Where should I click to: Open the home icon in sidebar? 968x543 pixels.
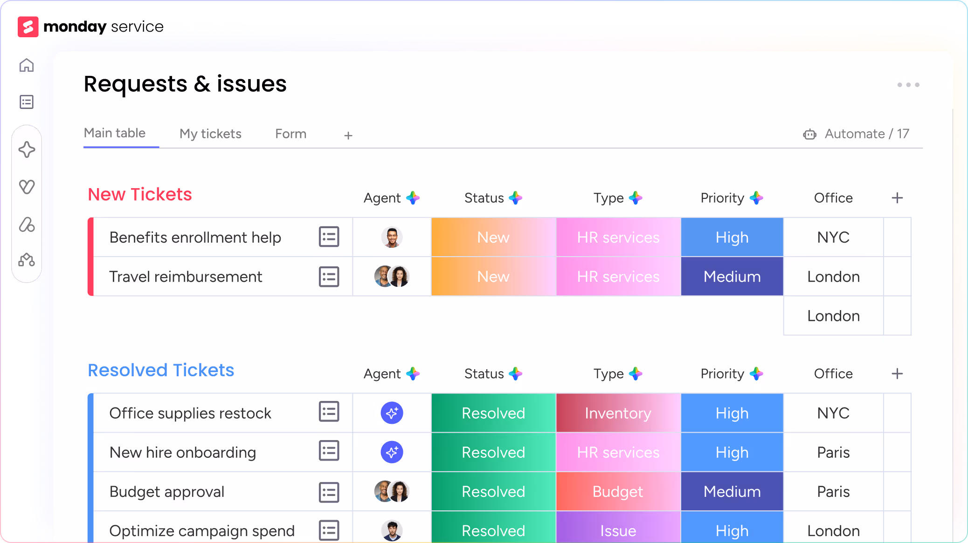(26, 66)
